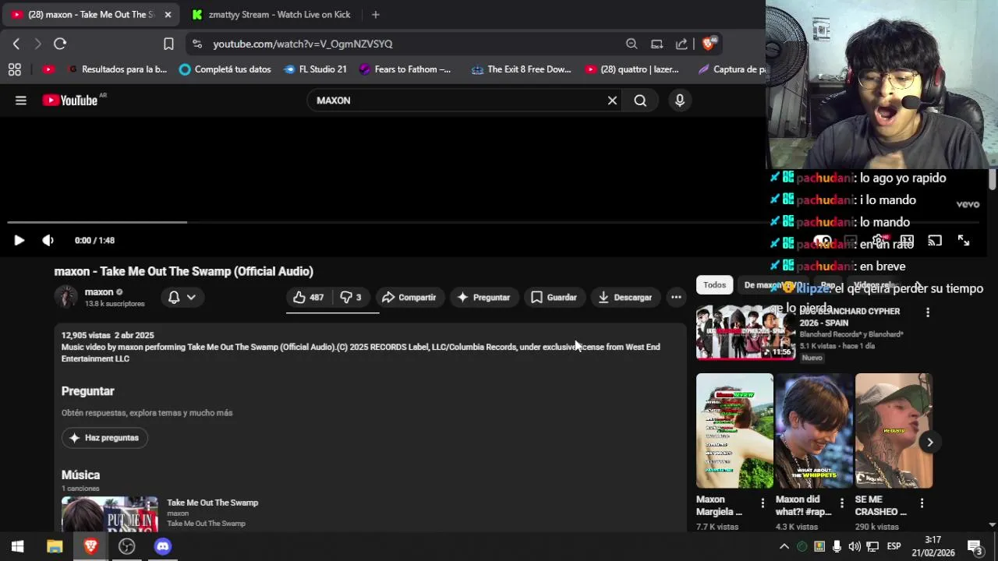Click the Descargar download button

tap(625, 297)
